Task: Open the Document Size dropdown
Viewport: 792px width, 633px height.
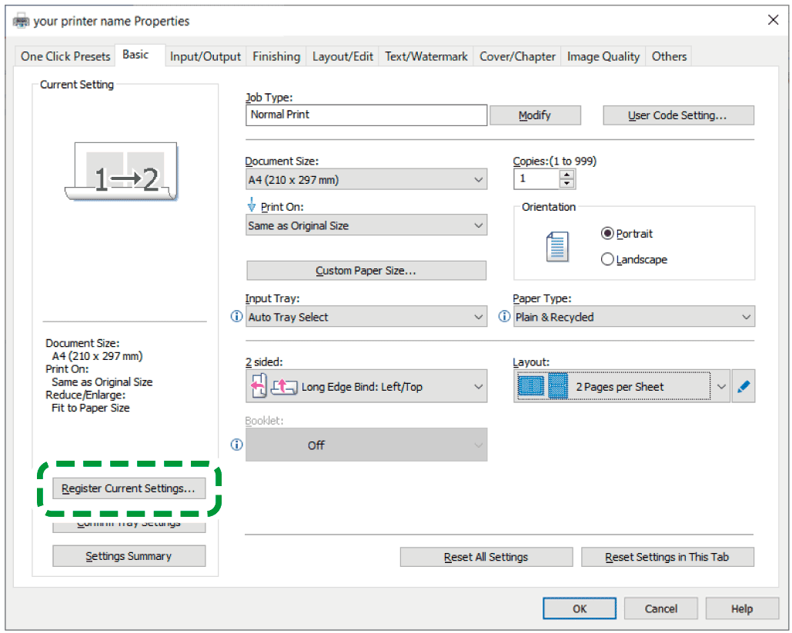Action: 366,180
